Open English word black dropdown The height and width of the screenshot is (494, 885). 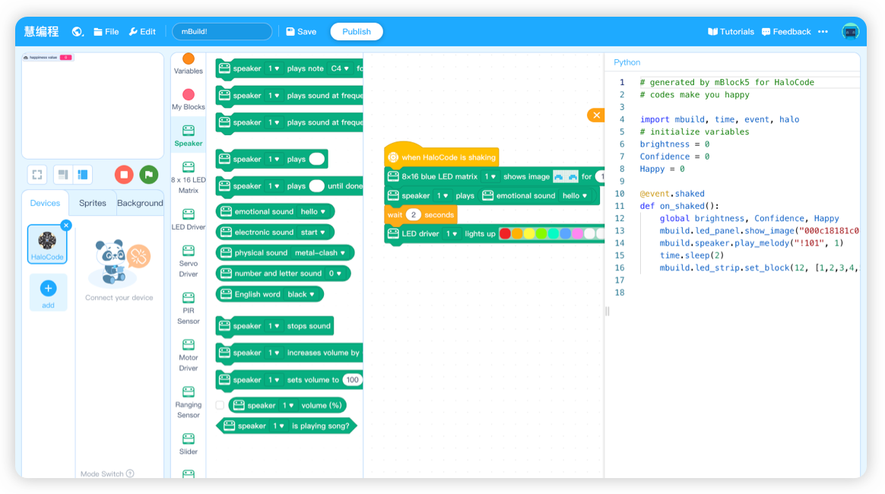(301, 294)
